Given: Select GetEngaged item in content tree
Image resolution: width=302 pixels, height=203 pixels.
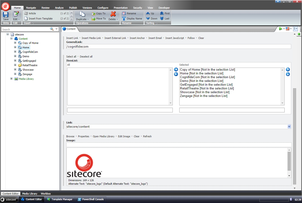Looking at the screenshot, I should [x=29, y=61].
